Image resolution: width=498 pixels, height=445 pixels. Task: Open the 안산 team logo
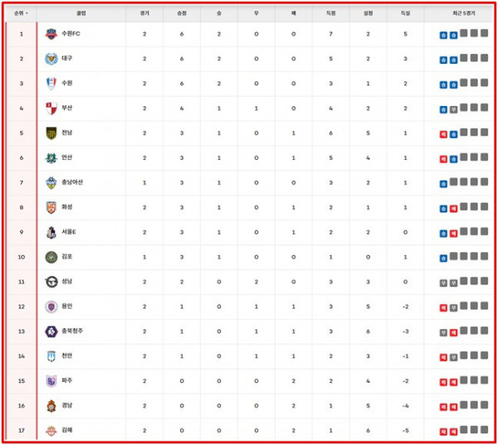pyautogui.click(x=51, y=158)
